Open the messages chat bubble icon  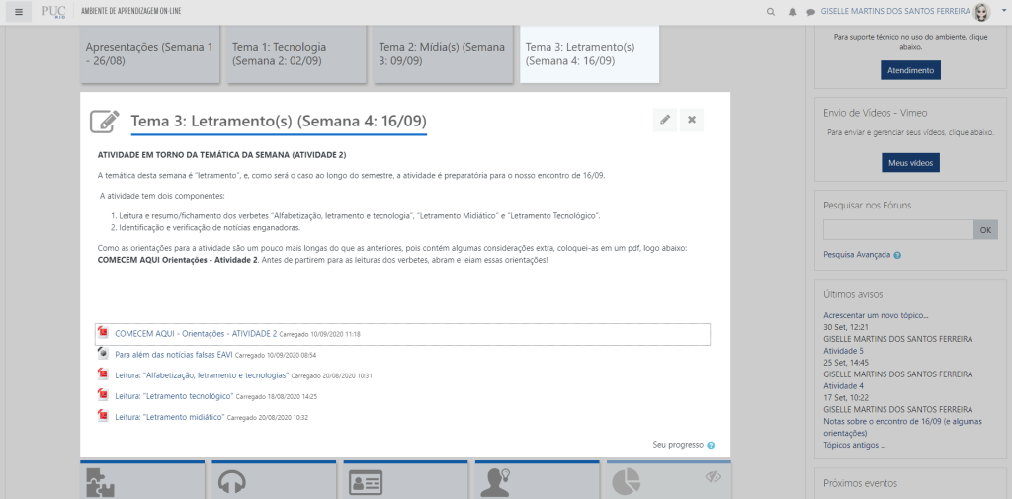tap(810, 12)
